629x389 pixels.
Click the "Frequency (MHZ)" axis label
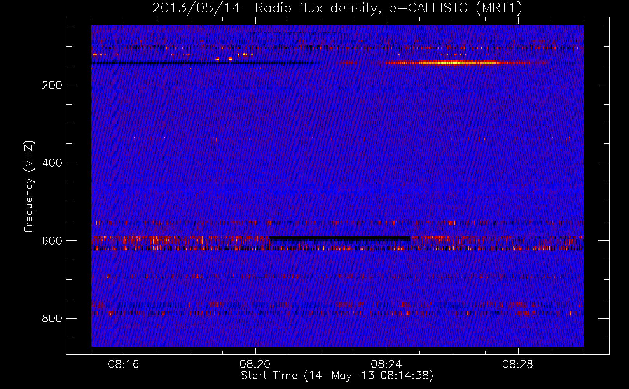point(29,186)
